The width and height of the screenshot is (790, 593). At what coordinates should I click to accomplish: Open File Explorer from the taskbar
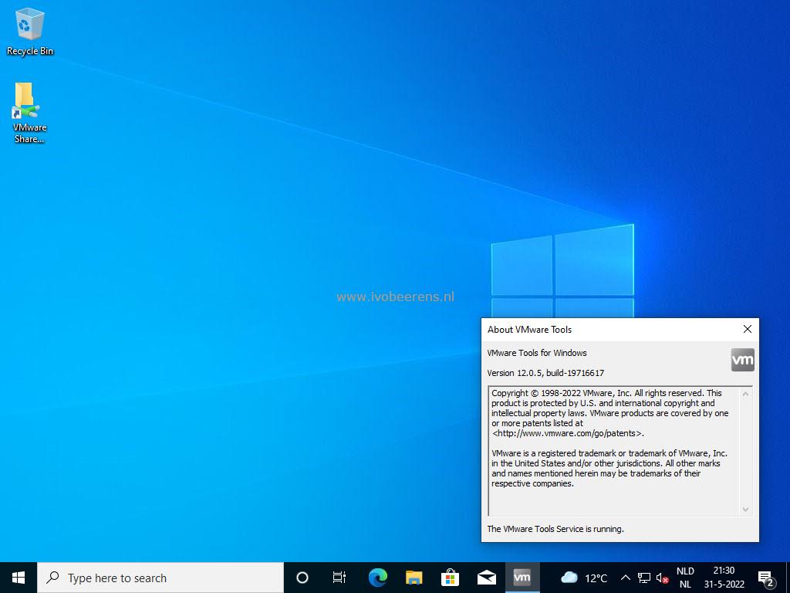pos(414,578)
